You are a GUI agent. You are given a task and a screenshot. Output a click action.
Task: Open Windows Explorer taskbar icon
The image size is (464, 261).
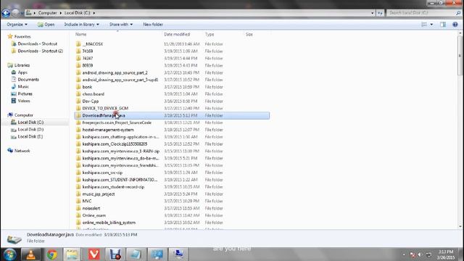tap(72, 254)
